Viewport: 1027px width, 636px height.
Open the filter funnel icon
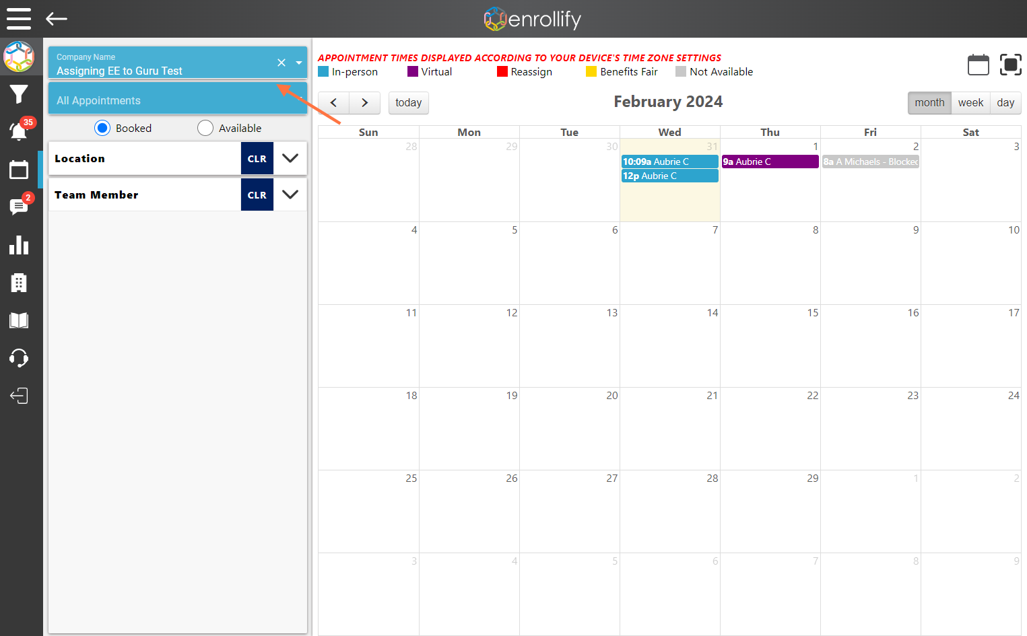tap(19, 94)
